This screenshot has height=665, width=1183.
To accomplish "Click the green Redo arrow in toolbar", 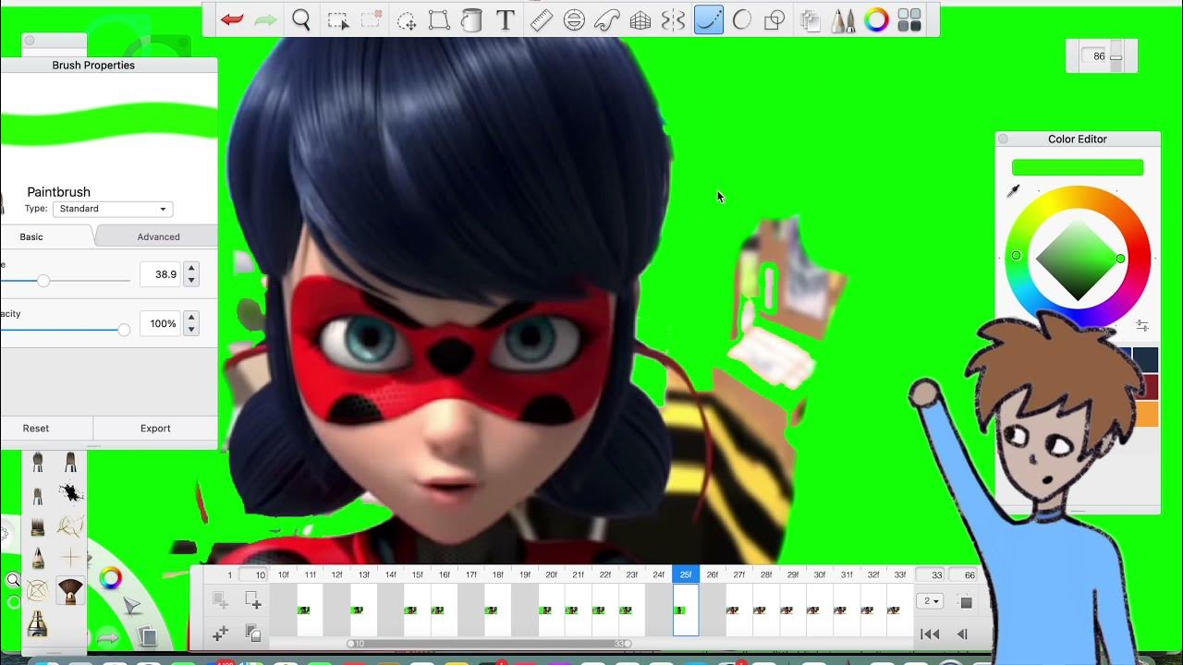I will 266,19.
